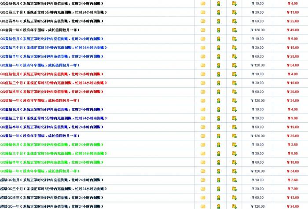Viewport: 308px width, 209px height.
Task: Click original price ¥120.00 in QQ红钻一年 row
Action: 258,101
